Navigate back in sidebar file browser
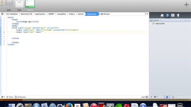Image resolution: width=191 pixels, height=107 pixels. 185,20
